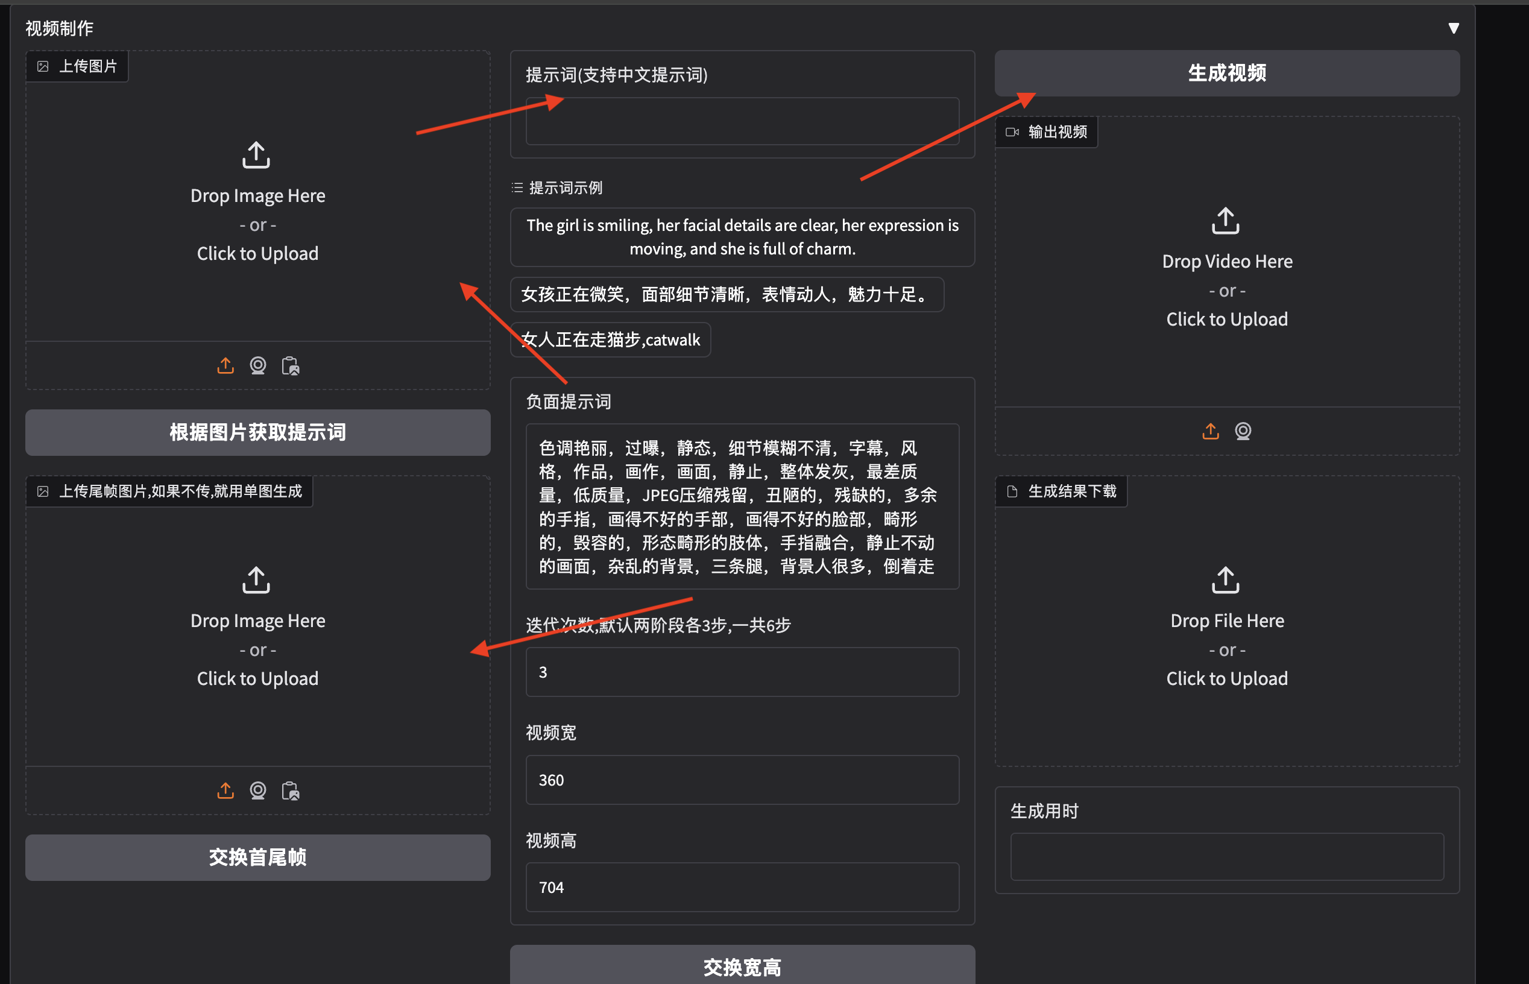
Task: Click 交换首尾帧 button
Action: [257, 857]
